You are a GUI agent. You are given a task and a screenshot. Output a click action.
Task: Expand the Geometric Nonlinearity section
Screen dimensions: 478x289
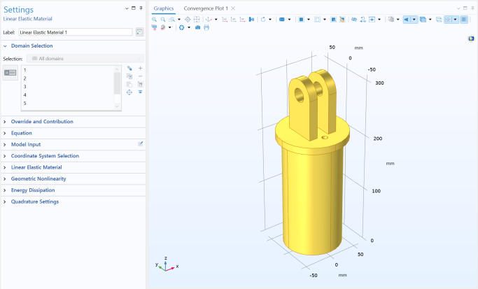38,178
